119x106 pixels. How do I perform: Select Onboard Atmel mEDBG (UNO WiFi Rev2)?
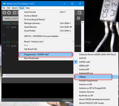pos(96,55)
